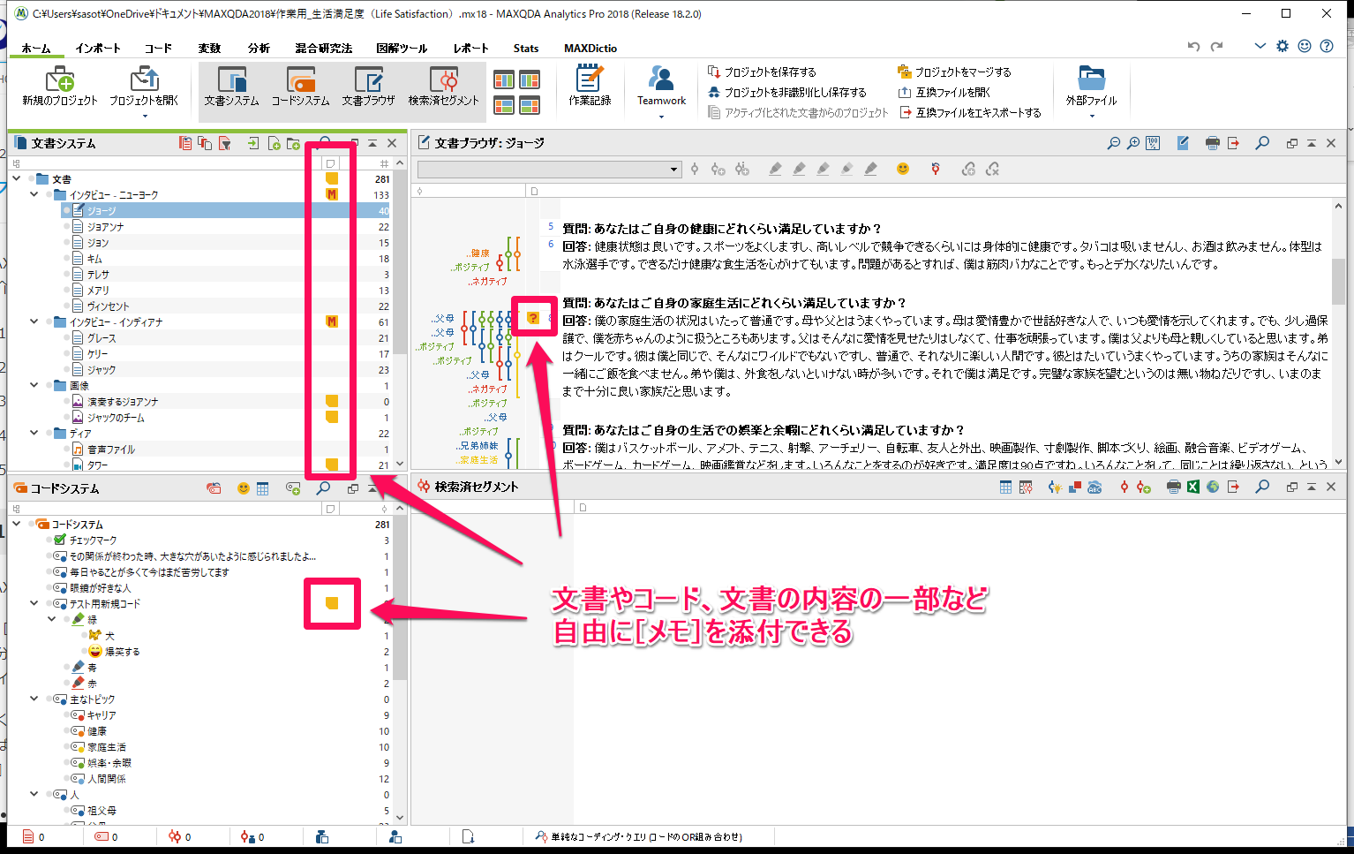Zoom out in the document browser
This screenshot has height=854, width=1354.
(1114, 143)
